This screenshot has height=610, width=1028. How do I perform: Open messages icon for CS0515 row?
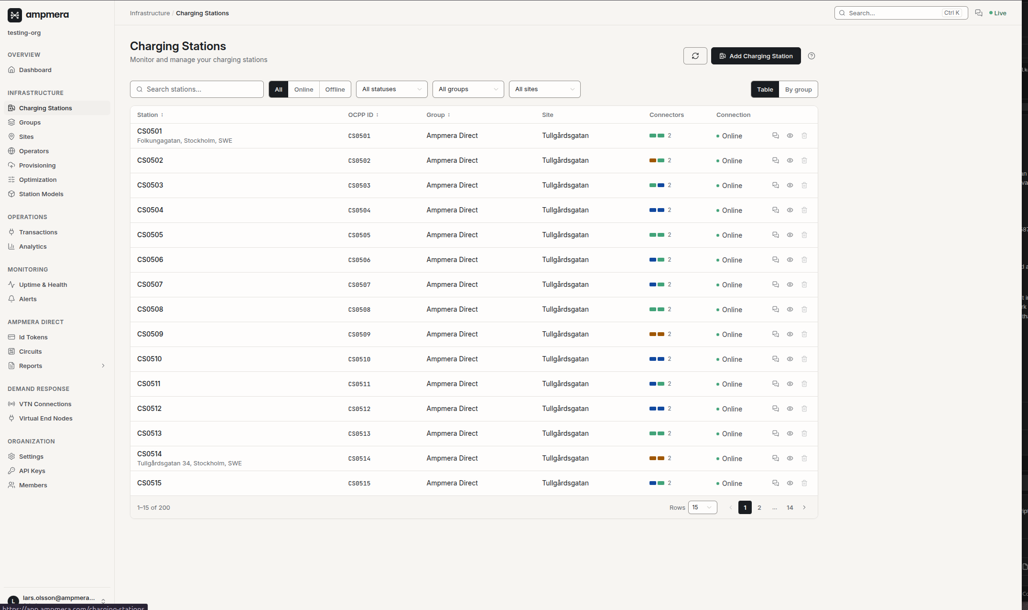click(775, 483)
